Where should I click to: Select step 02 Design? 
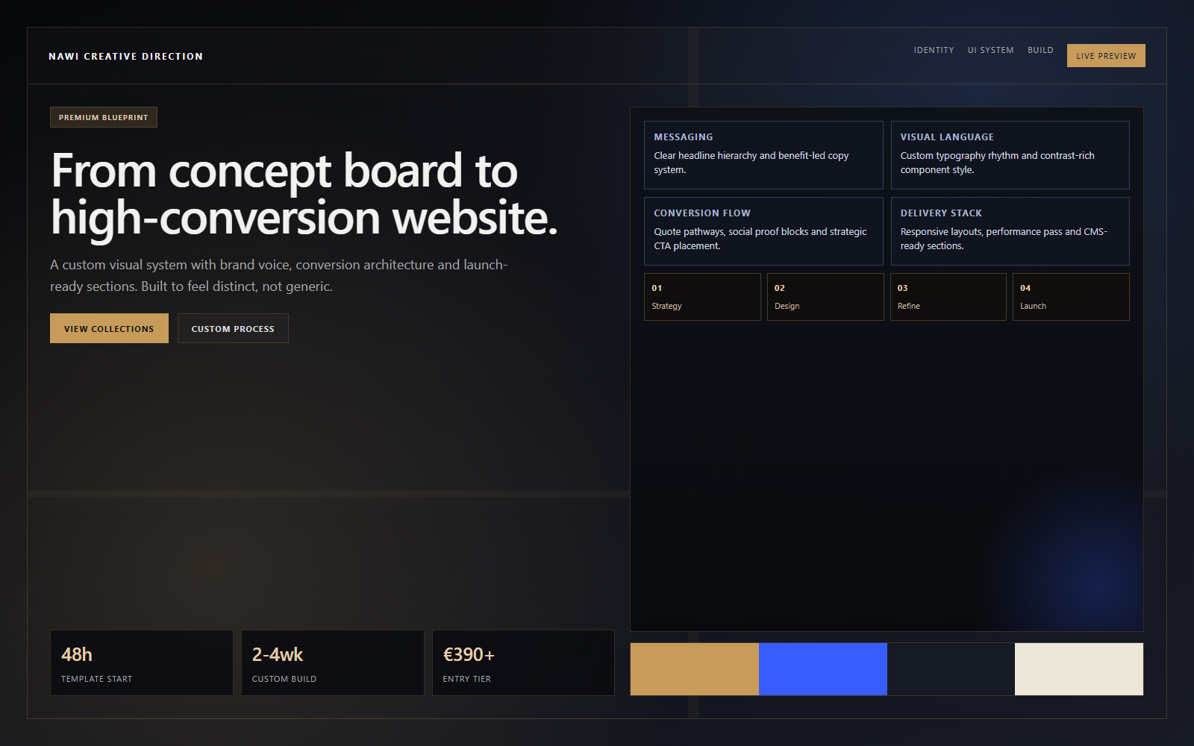pos(825,296)
